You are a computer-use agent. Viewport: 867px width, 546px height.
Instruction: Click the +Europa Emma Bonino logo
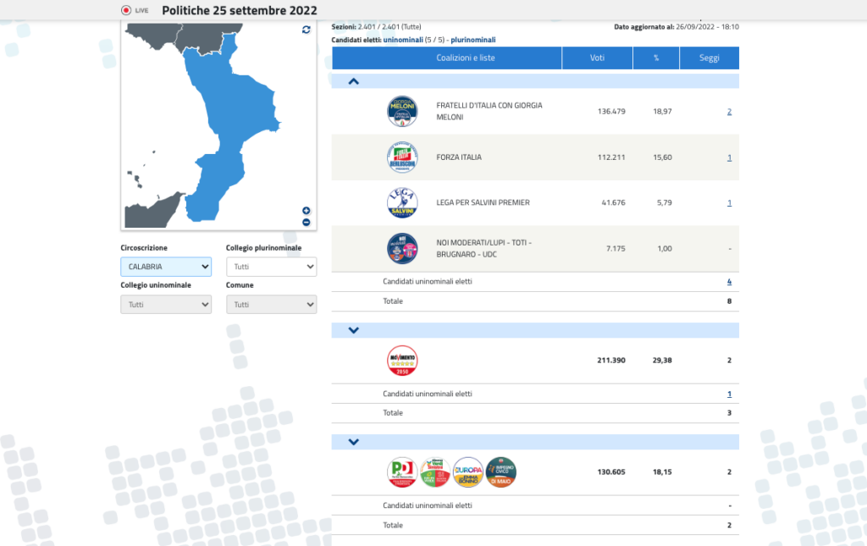click(x=467, y=472)
